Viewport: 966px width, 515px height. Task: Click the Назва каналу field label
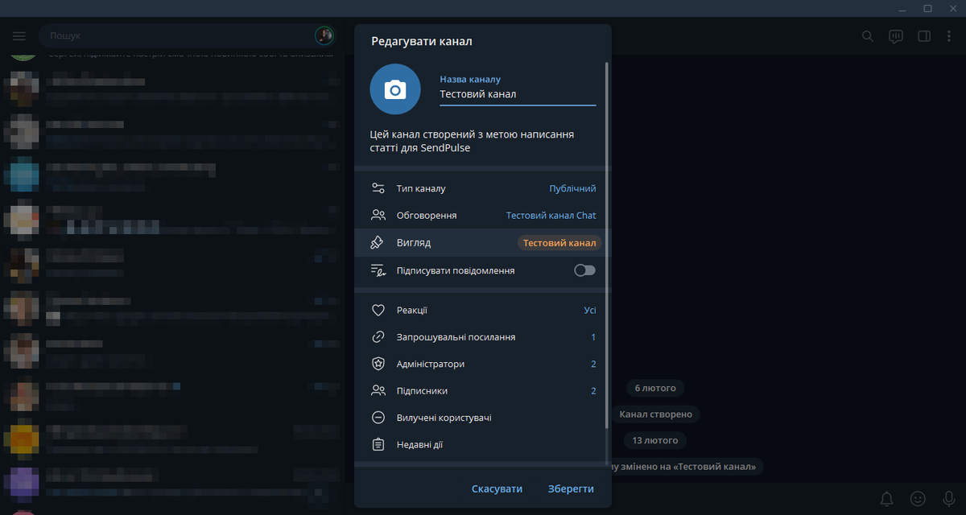[470, 79]
